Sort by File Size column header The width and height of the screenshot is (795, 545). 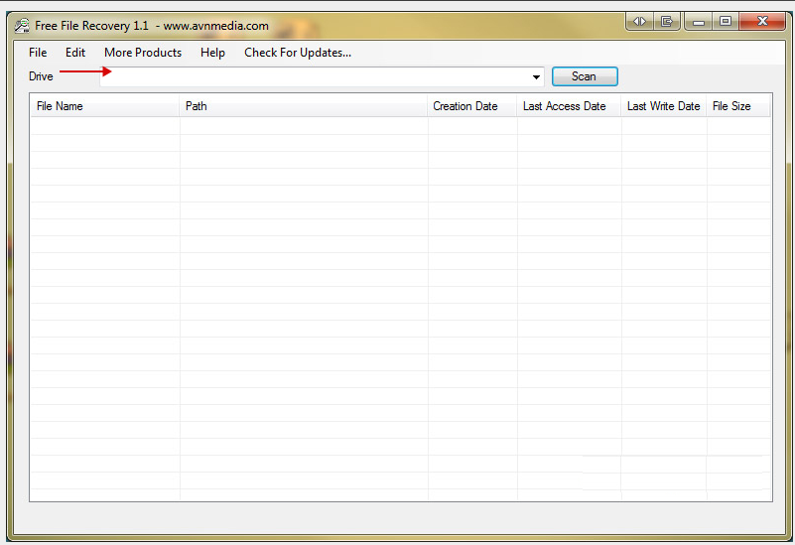[x=737, y=106]
